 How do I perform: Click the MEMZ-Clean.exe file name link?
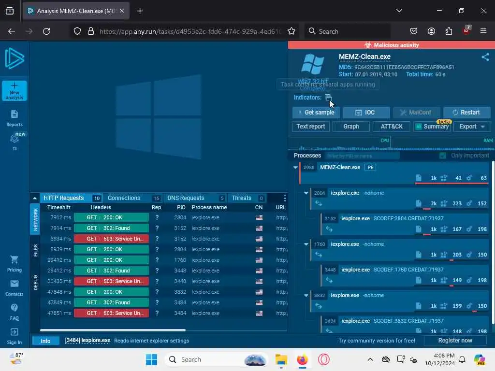click(364, 57)
